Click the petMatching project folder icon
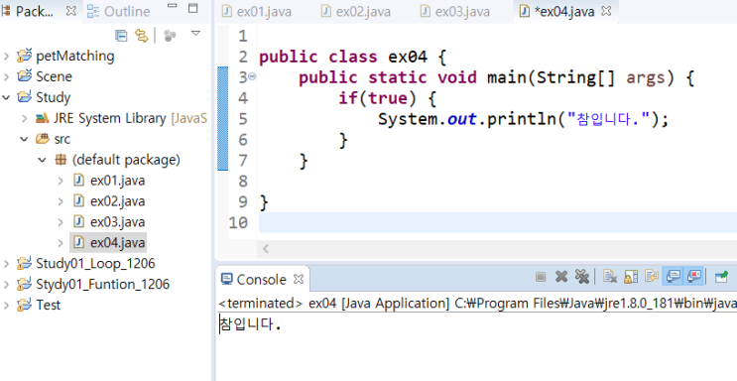Screen dimensions: 737x381 point(25,56)
